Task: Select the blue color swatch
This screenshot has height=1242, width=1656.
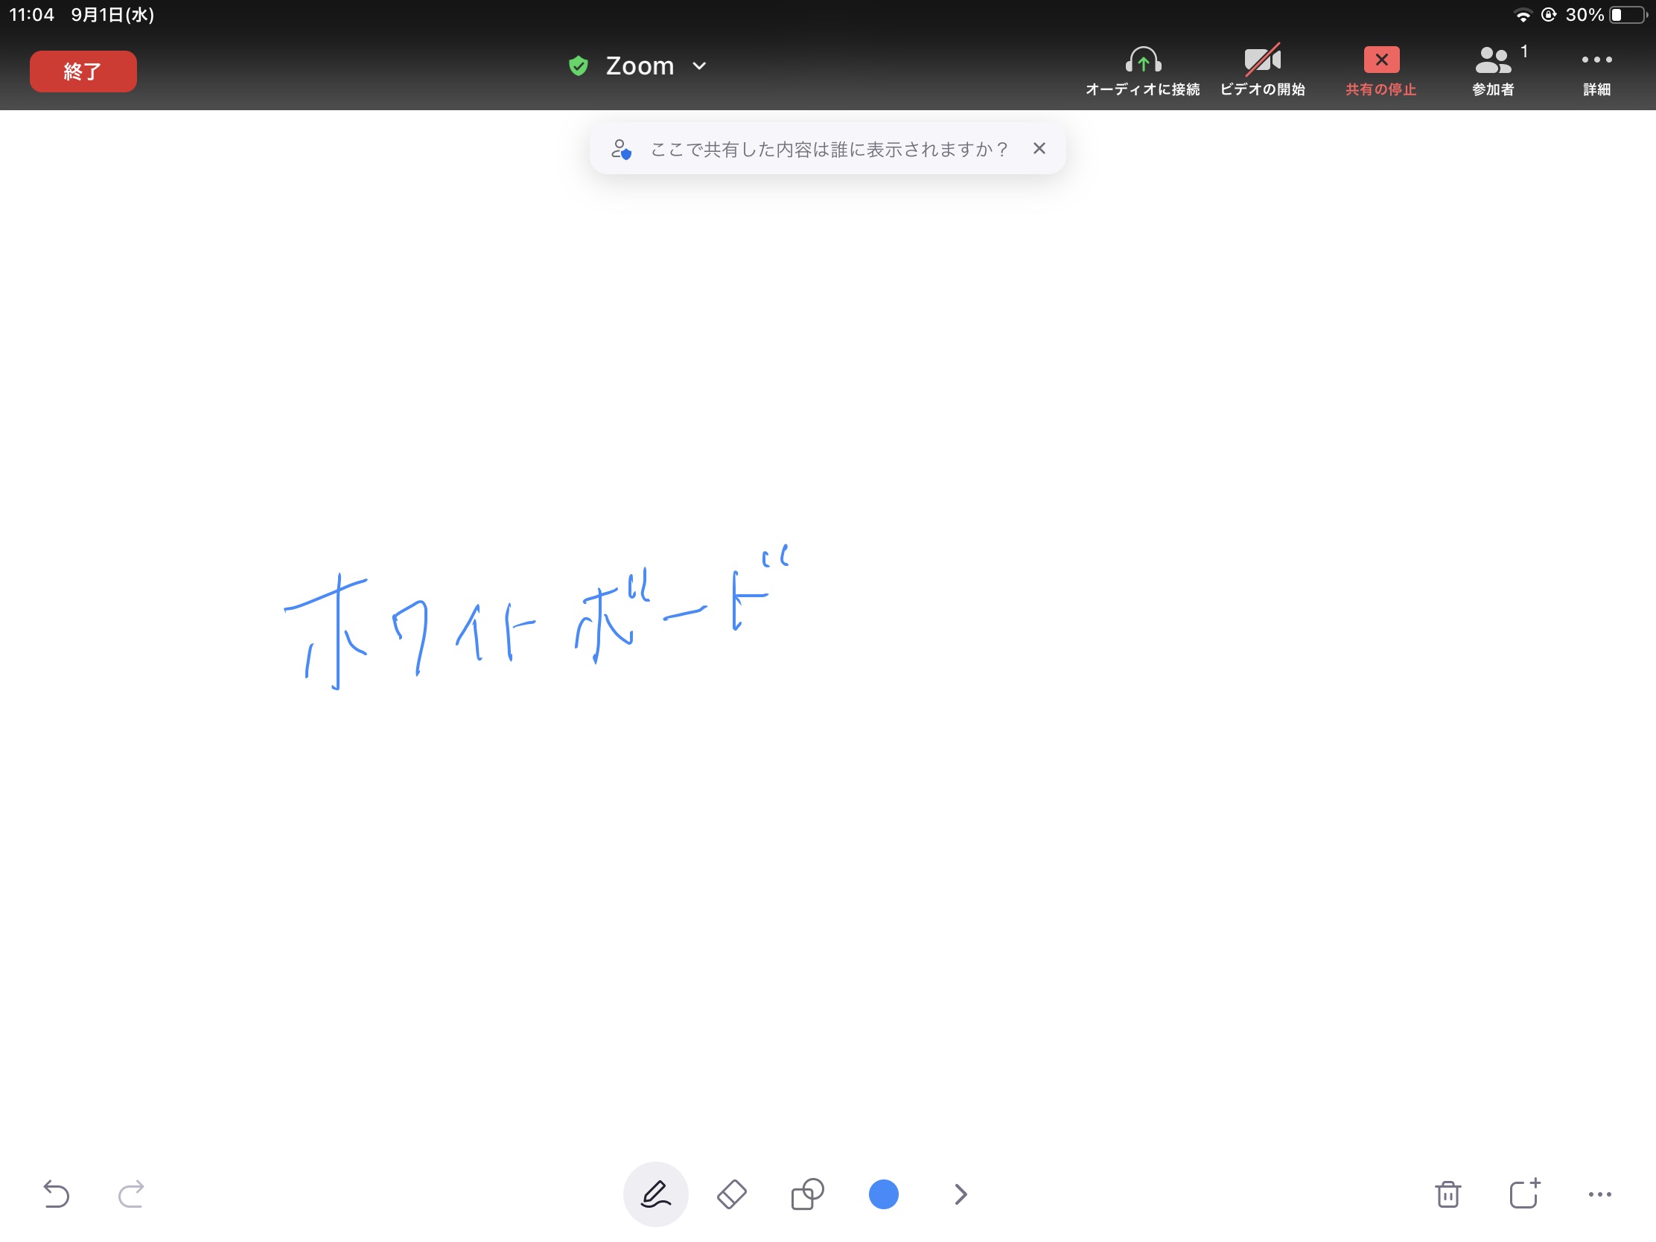Action: pos(884,1194)
